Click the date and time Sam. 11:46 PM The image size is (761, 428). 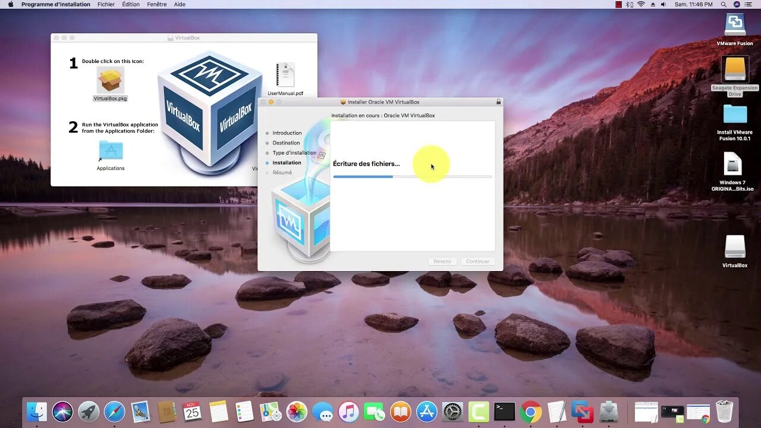pyautogui.click(x=694, y=4)
